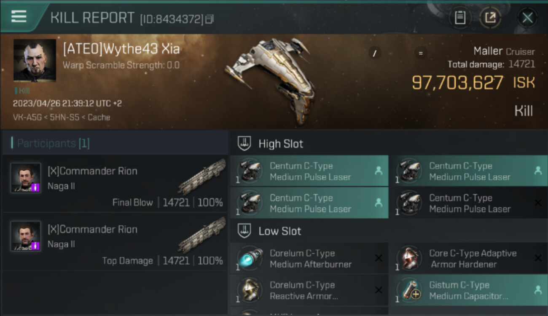Screen dimensions: 548x316
Task: Share the kill report
Action: pos(490,18)
